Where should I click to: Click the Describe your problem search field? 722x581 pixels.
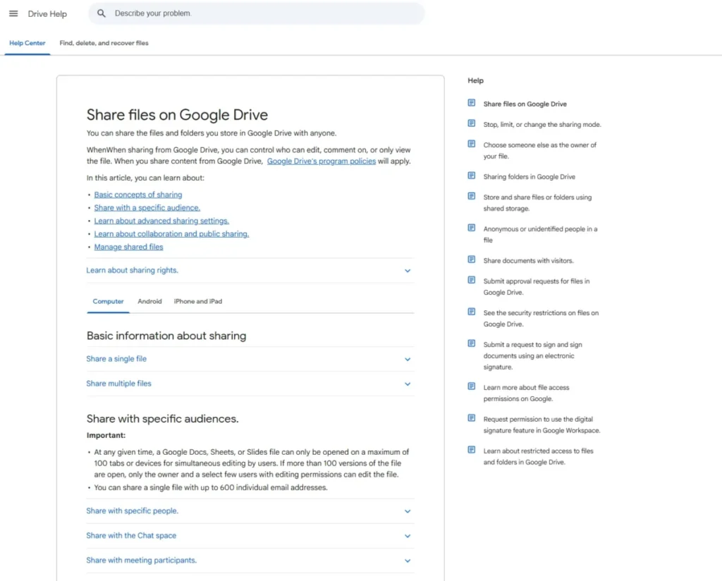coord(257,13)
